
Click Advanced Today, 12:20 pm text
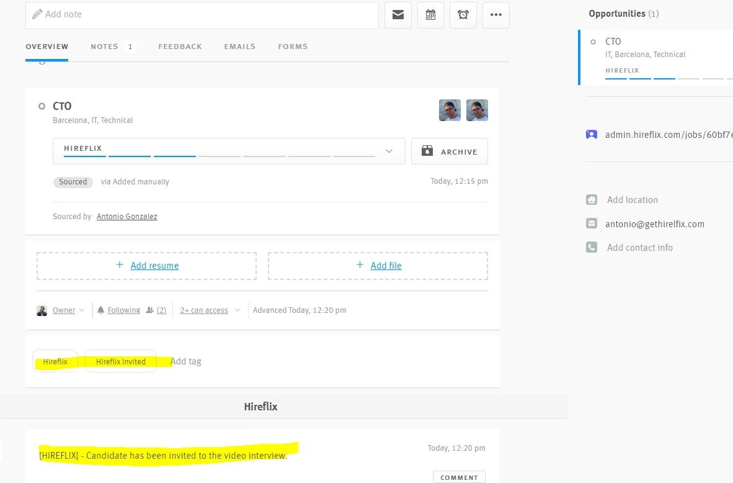[299, 310]
